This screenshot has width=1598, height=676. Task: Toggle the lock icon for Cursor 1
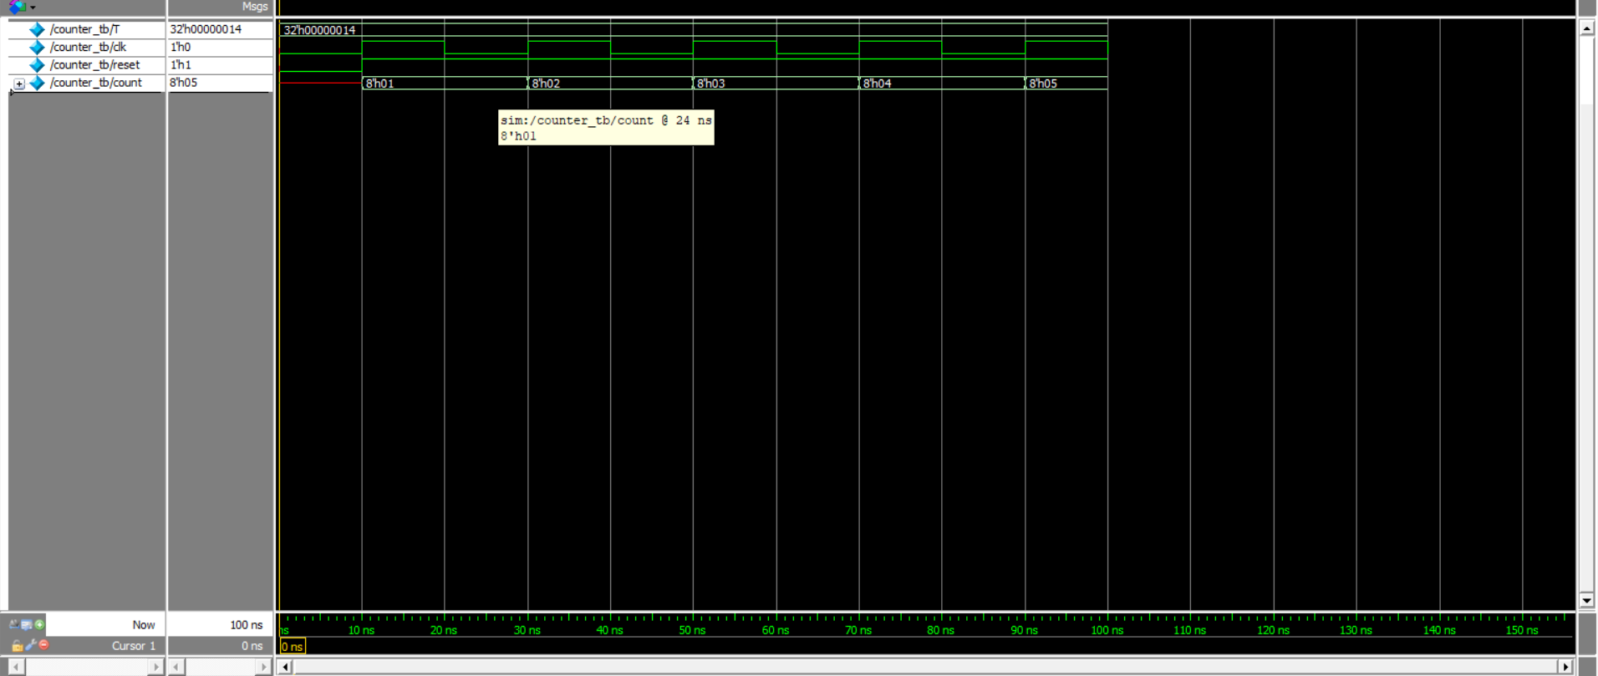coord(17,645)
